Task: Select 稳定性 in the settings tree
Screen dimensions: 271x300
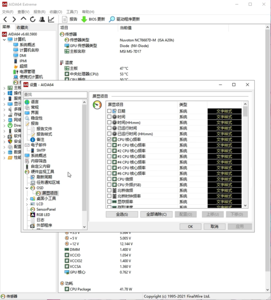Action: pyautogui.click(x=37, y=118)
